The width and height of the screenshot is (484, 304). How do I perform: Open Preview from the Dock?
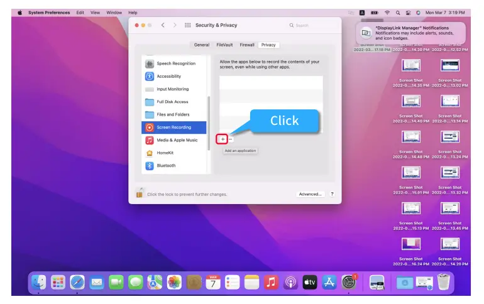(377, 282)
